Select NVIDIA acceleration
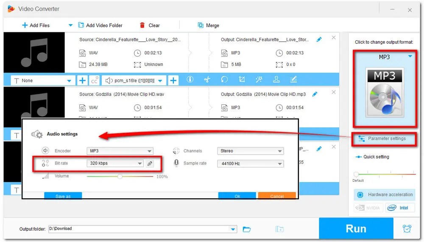The height and width of the screenshot is (242, 424). tap(368, 208)
